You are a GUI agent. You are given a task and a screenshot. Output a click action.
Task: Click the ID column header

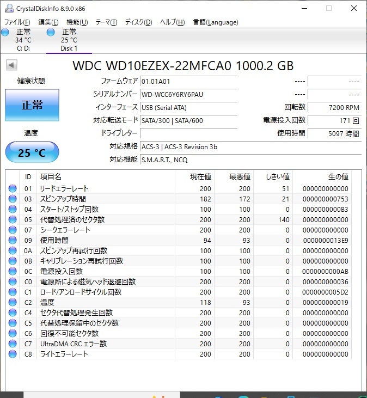(x=28, y=176)
